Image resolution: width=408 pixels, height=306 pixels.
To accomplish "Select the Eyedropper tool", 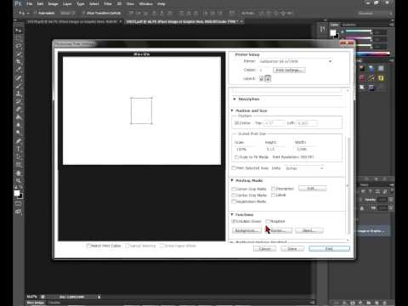I will (x=19, y=70).
